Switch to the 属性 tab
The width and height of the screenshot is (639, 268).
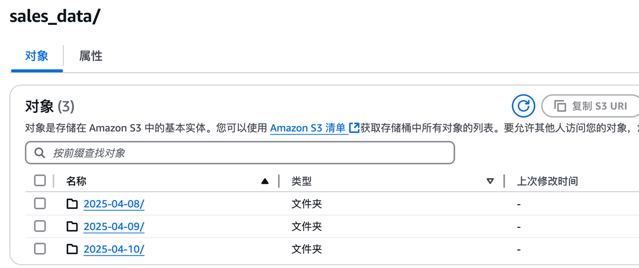pos(91,56)
